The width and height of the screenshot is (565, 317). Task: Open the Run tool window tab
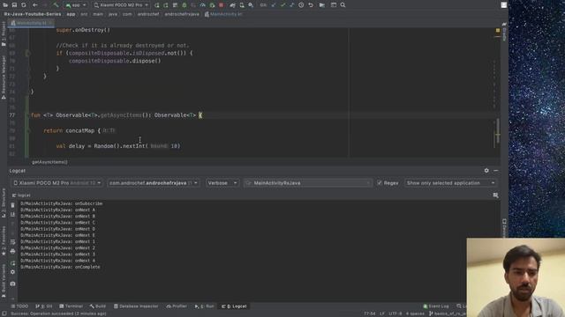point(204,306)
